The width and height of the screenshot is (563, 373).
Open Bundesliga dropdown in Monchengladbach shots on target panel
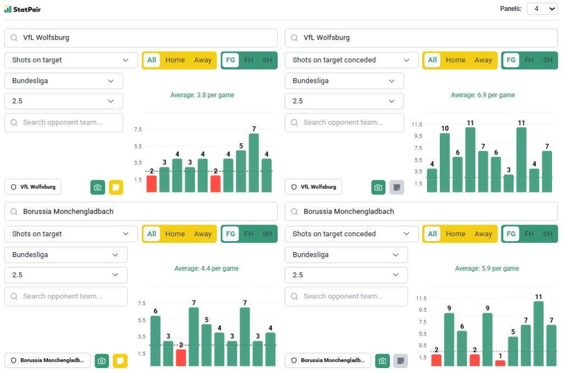tap(66, 255)
